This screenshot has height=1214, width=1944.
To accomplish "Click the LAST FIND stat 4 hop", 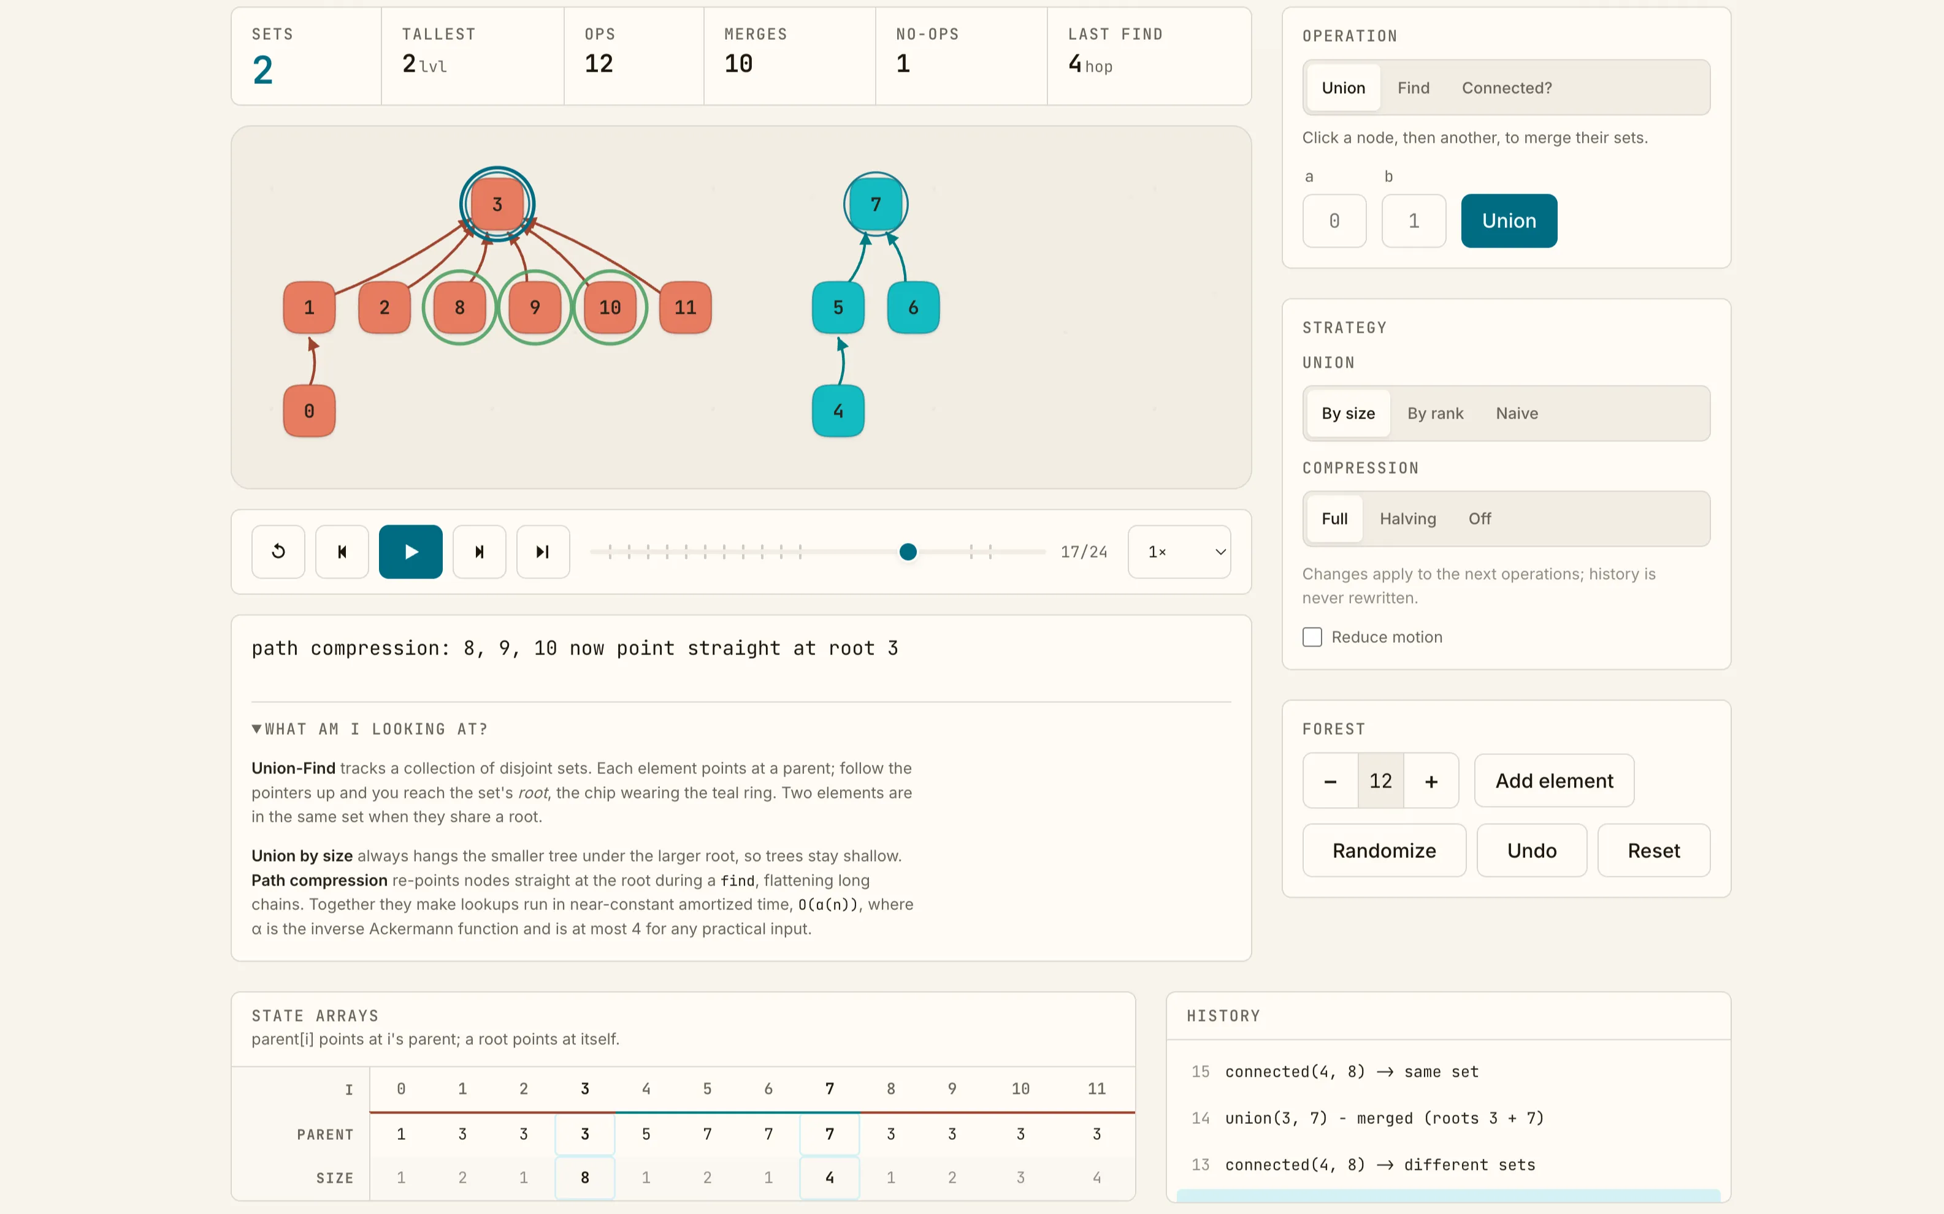I will click(x=1090, y=64).
